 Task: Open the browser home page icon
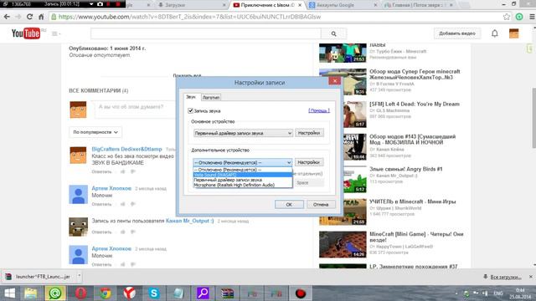(41, 17)
